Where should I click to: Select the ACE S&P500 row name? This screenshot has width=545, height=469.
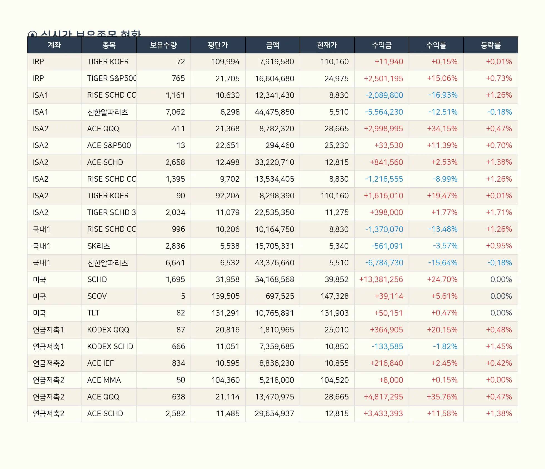point(109,145)
